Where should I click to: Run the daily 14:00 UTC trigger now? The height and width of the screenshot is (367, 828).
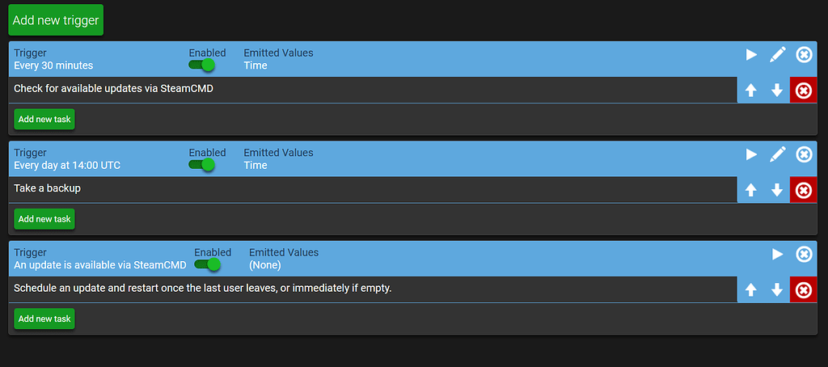(751, 154)
